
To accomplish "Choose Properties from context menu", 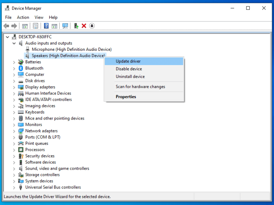I will 144,97.
